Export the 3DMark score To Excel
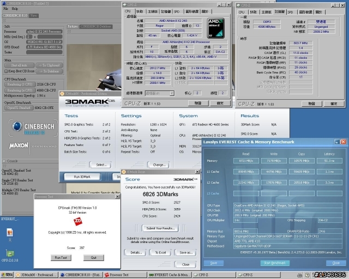Image resolution: width=349 pixels, height=279 pixels. 160,252
